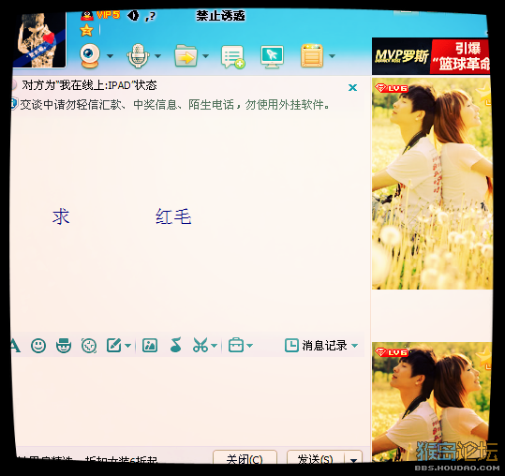The image size is (505, 476).
Task: Click the 发送(S) send button
Action: click(x=316, y=457)
